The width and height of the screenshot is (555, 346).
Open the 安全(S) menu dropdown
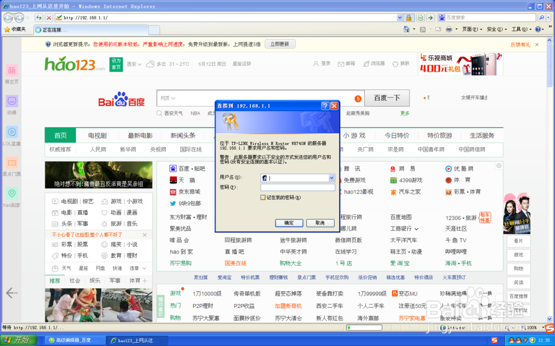click(x=497, y=29)
